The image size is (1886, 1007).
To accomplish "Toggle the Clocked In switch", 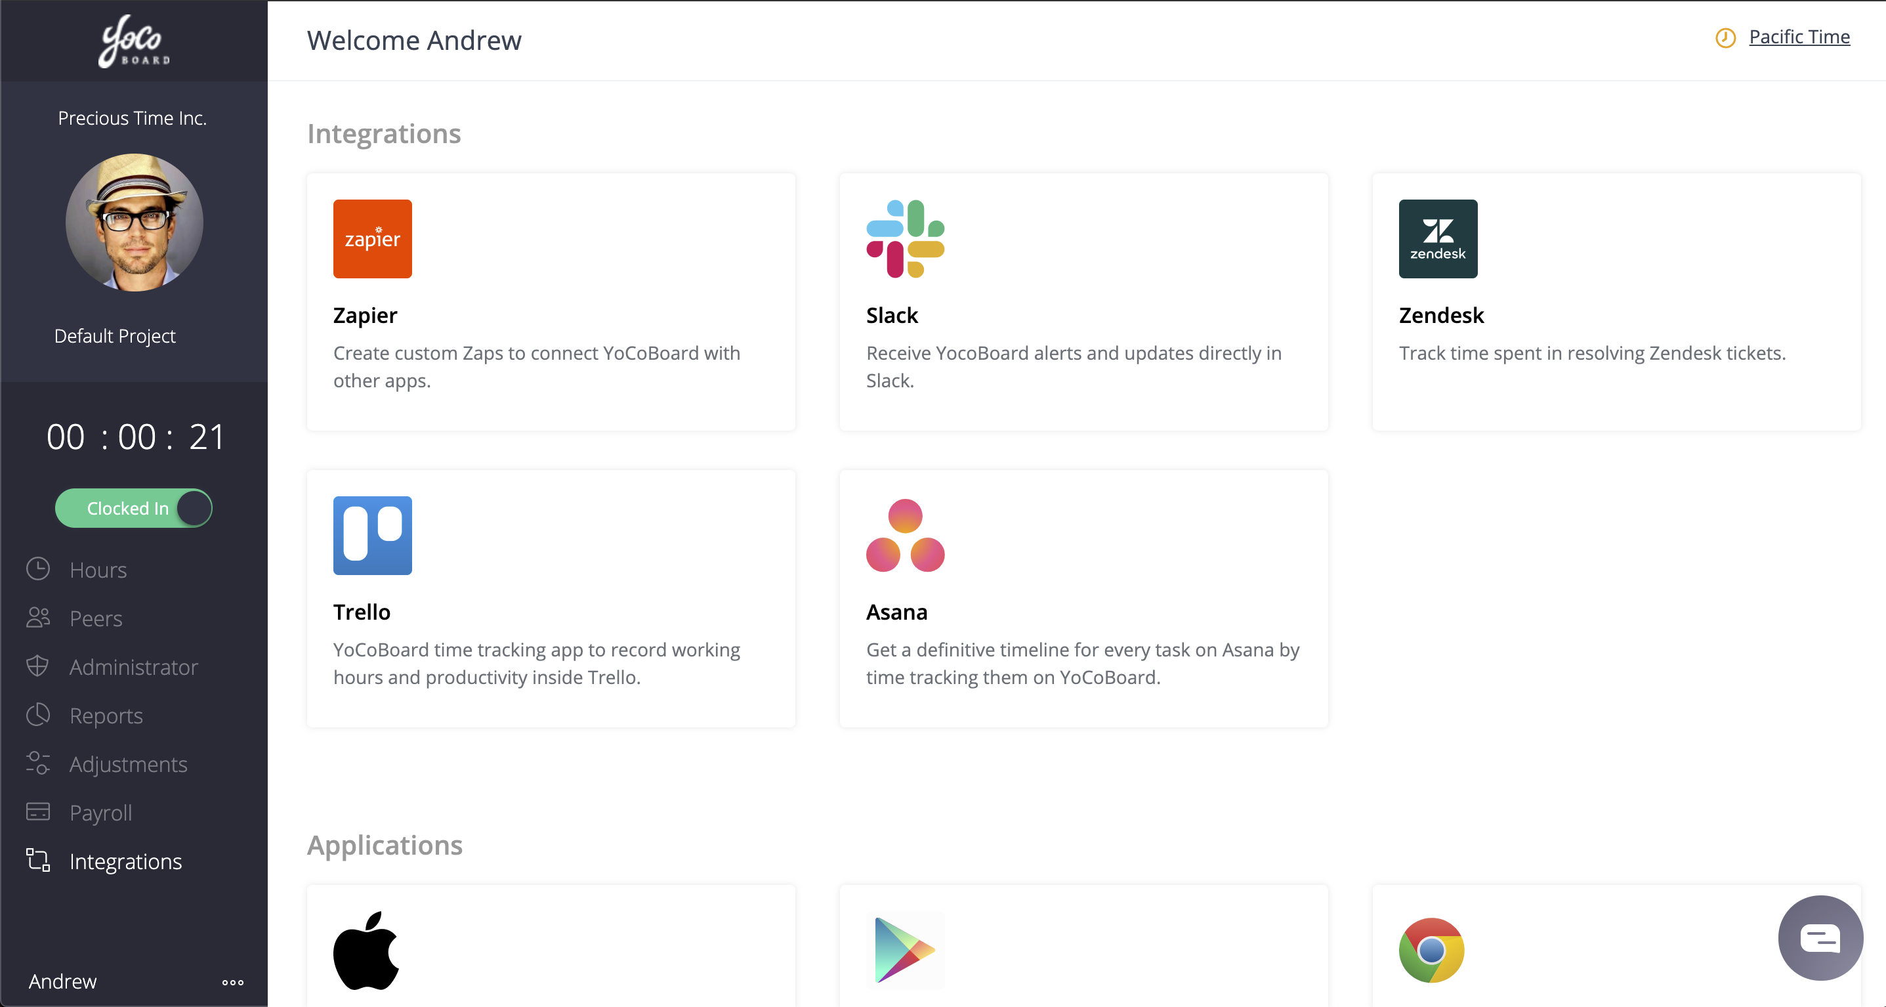I will [x=134, y=508].
